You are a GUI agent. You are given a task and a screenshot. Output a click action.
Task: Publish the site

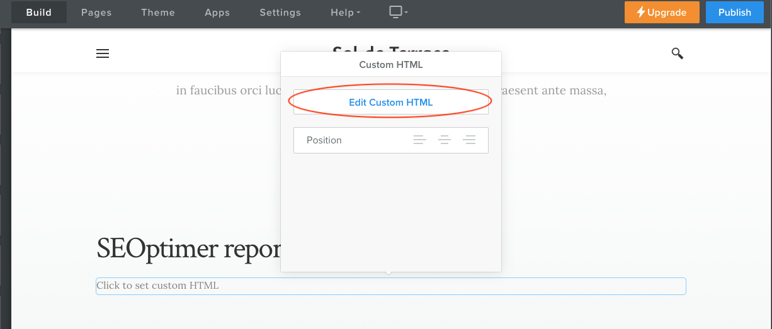coord(734,13)
